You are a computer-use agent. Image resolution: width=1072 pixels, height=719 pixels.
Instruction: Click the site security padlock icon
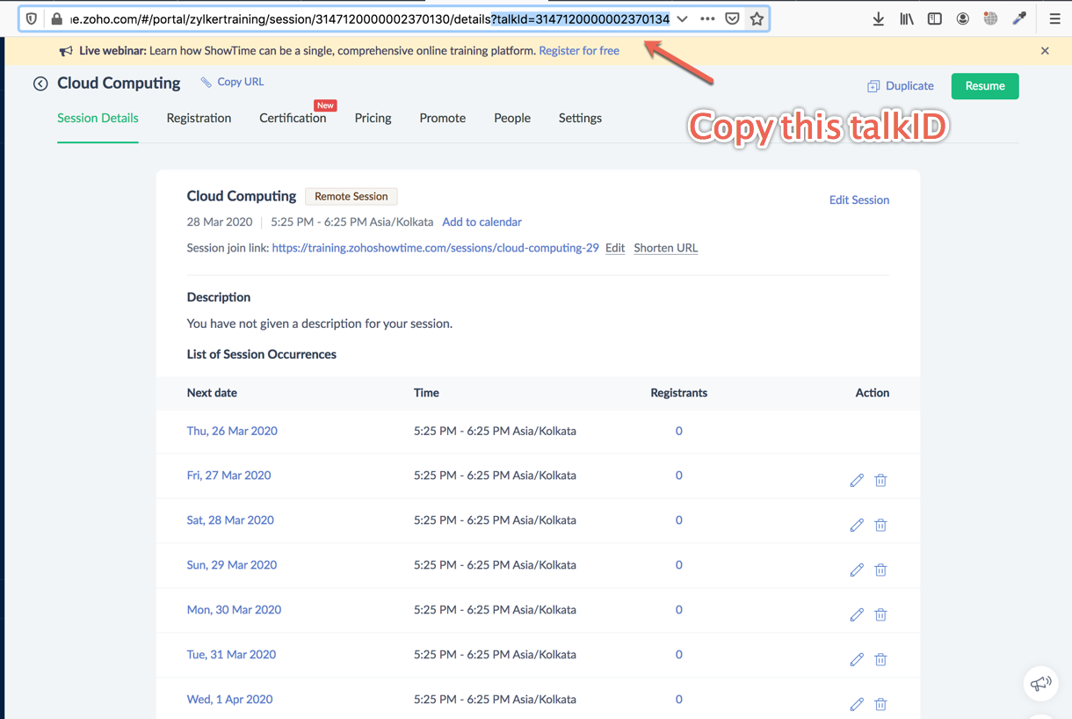pyautogui.click(x=57, y=18)
